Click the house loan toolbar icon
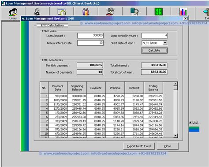Image resolution: width=209 pixels, height=167 pixels. (x=110, y=12)
